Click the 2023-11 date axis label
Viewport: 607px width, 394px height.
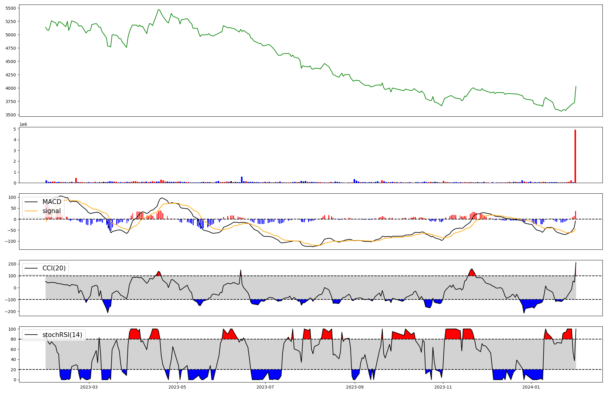click(x=443, y=387)
